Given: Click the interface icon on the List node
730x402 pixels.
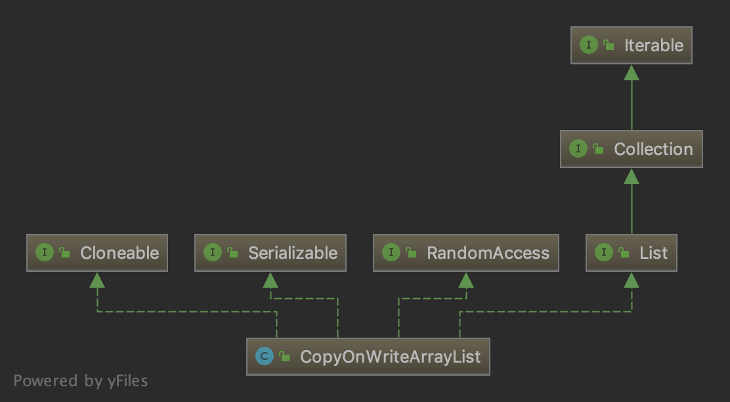Looking at the screenshot, I should point(603,253).
